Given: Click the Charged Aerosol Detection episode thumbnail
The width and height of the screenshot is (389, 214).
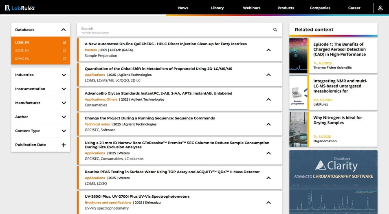Looking at the screenshot, I should click(x=298, y=55).
